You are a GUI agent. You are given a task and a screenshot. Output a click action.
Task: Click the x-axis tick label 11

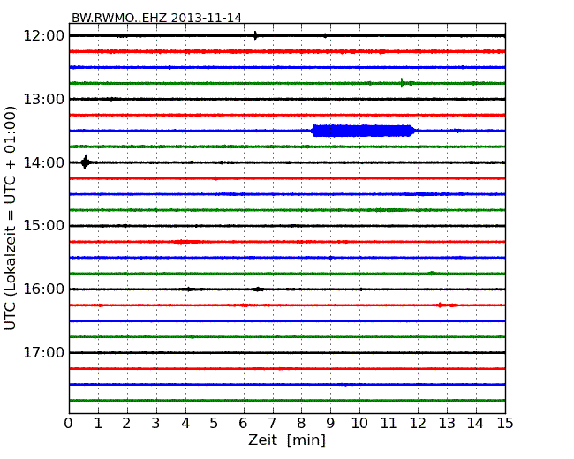(389, 424)
